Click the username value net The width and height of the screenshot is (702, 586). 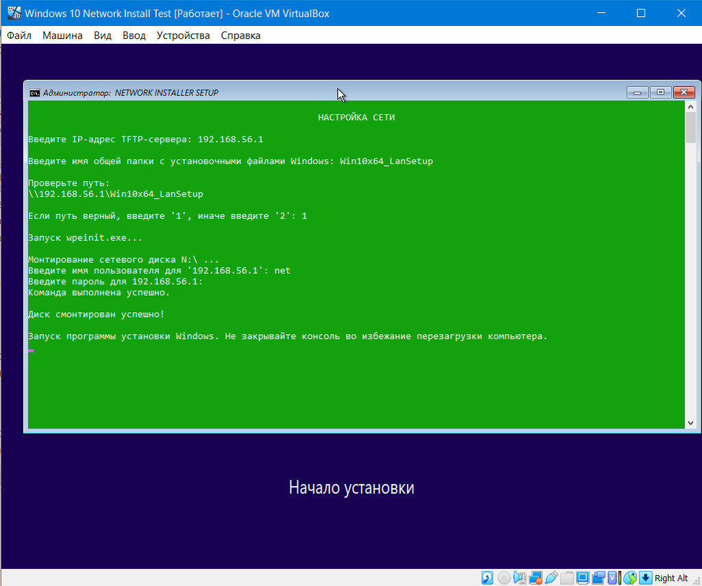coord(282,270)
